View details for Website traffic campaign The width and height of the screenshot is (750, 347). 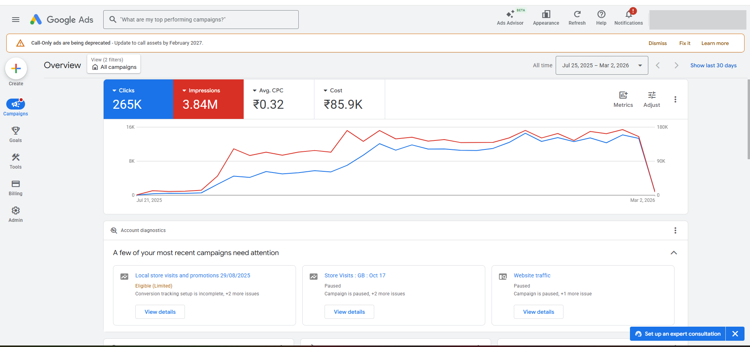coord(538,312)
